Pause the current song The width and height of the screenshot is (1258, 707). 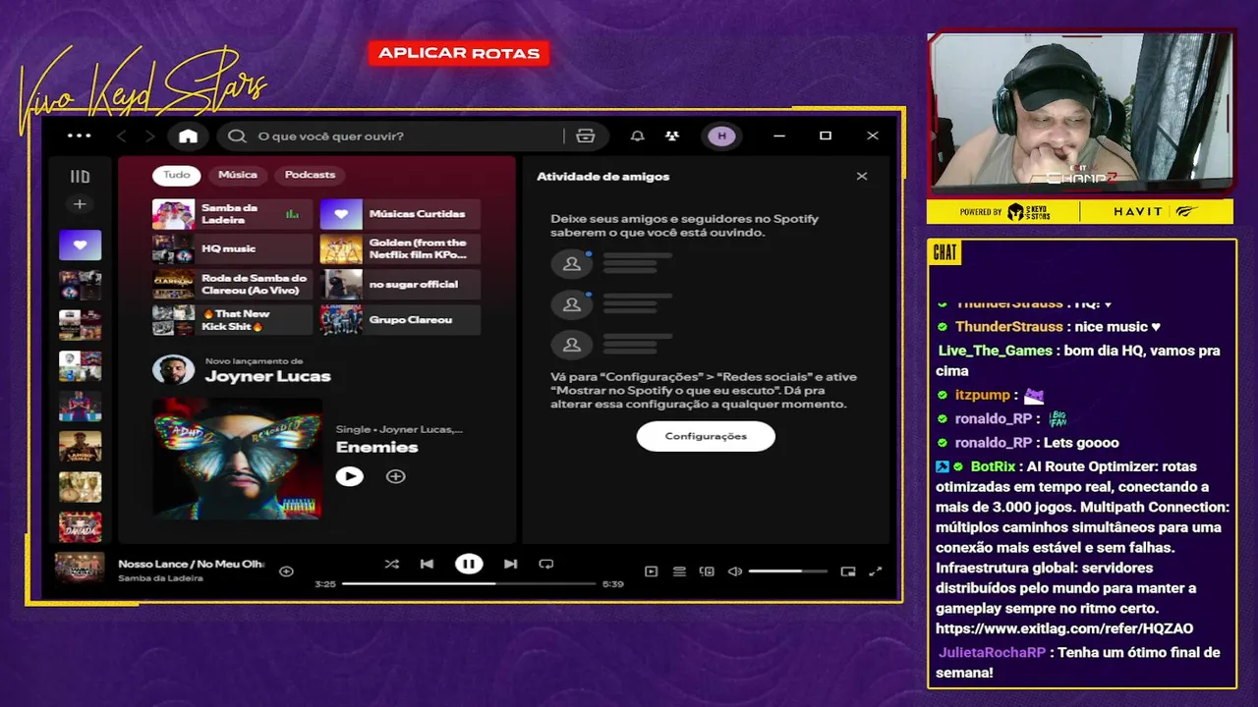(469, 564)
